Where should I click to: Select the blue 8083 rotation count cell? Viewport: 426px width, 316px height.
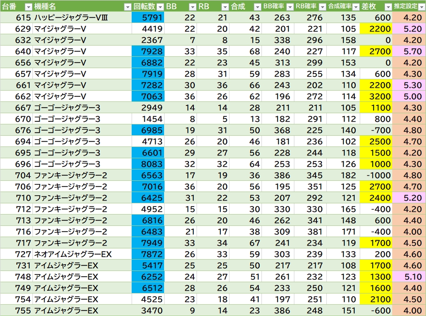pyautogui.click(x=148, y=164)
